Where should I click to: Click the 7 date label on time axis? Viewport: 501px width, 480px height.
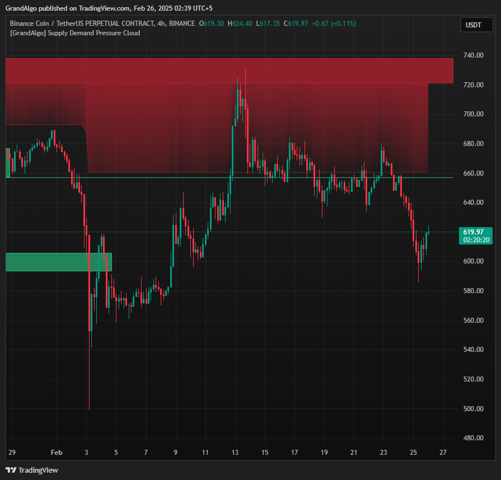coord(146,453)
